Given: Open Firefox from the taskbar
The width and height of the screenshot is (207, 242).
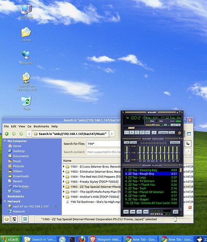Looking at the screenshot, I should [82, 239].
